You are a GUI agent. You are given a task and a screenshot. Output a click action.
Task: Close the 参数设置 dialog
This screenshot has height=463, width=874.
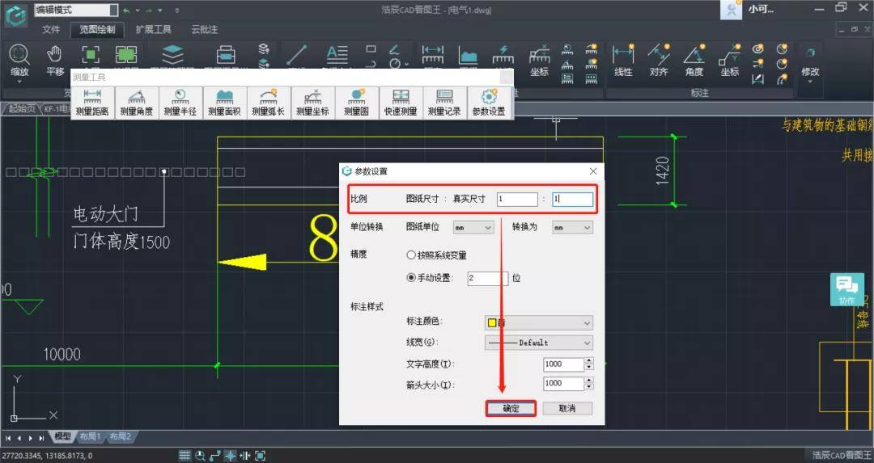coord(593,171)
